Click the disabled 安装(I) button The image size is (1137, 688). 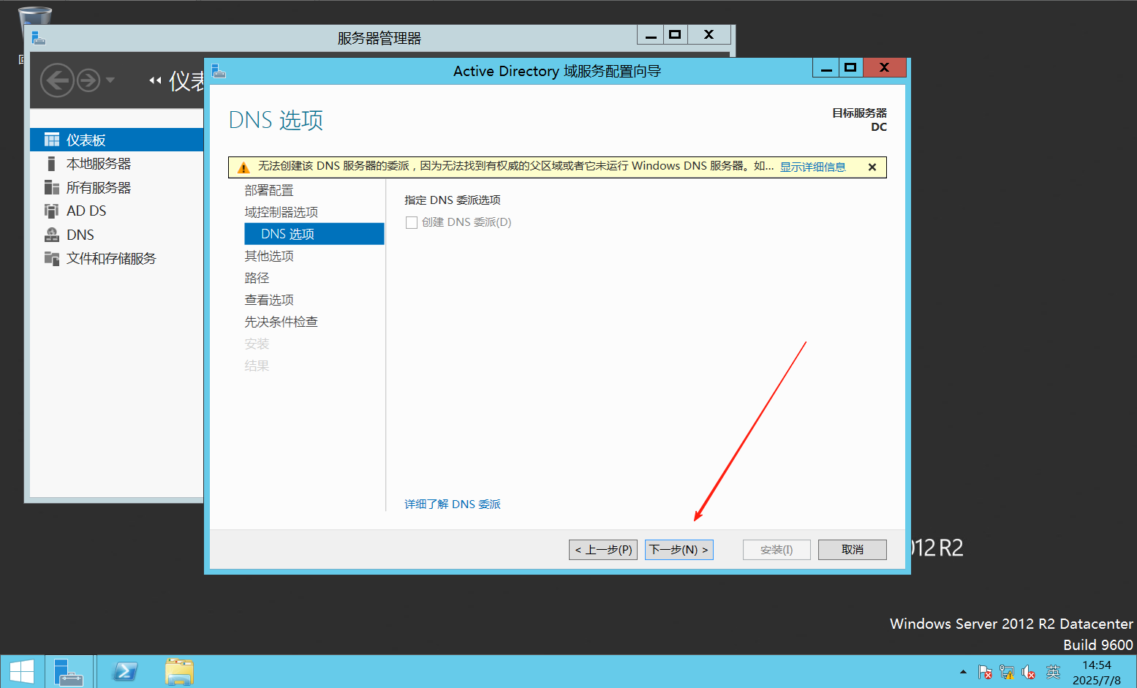click(x=777, y=550)
